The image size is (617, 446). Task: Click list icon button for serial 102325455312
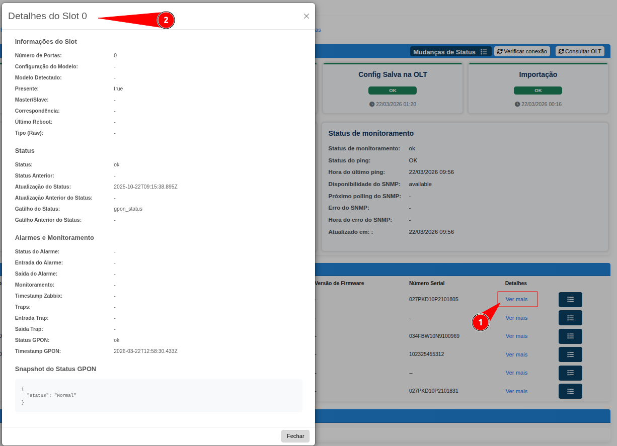pyautogui.click(x=570, y=354)
